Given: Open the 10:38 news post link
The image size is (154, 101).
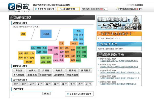Looking at the screenshot, I should (118, 84).
